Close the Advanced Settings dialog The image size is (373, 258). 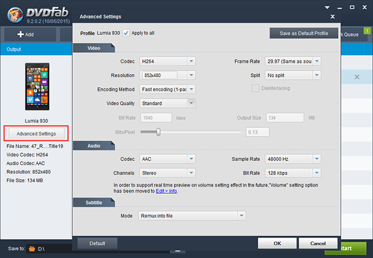point(333,17)
